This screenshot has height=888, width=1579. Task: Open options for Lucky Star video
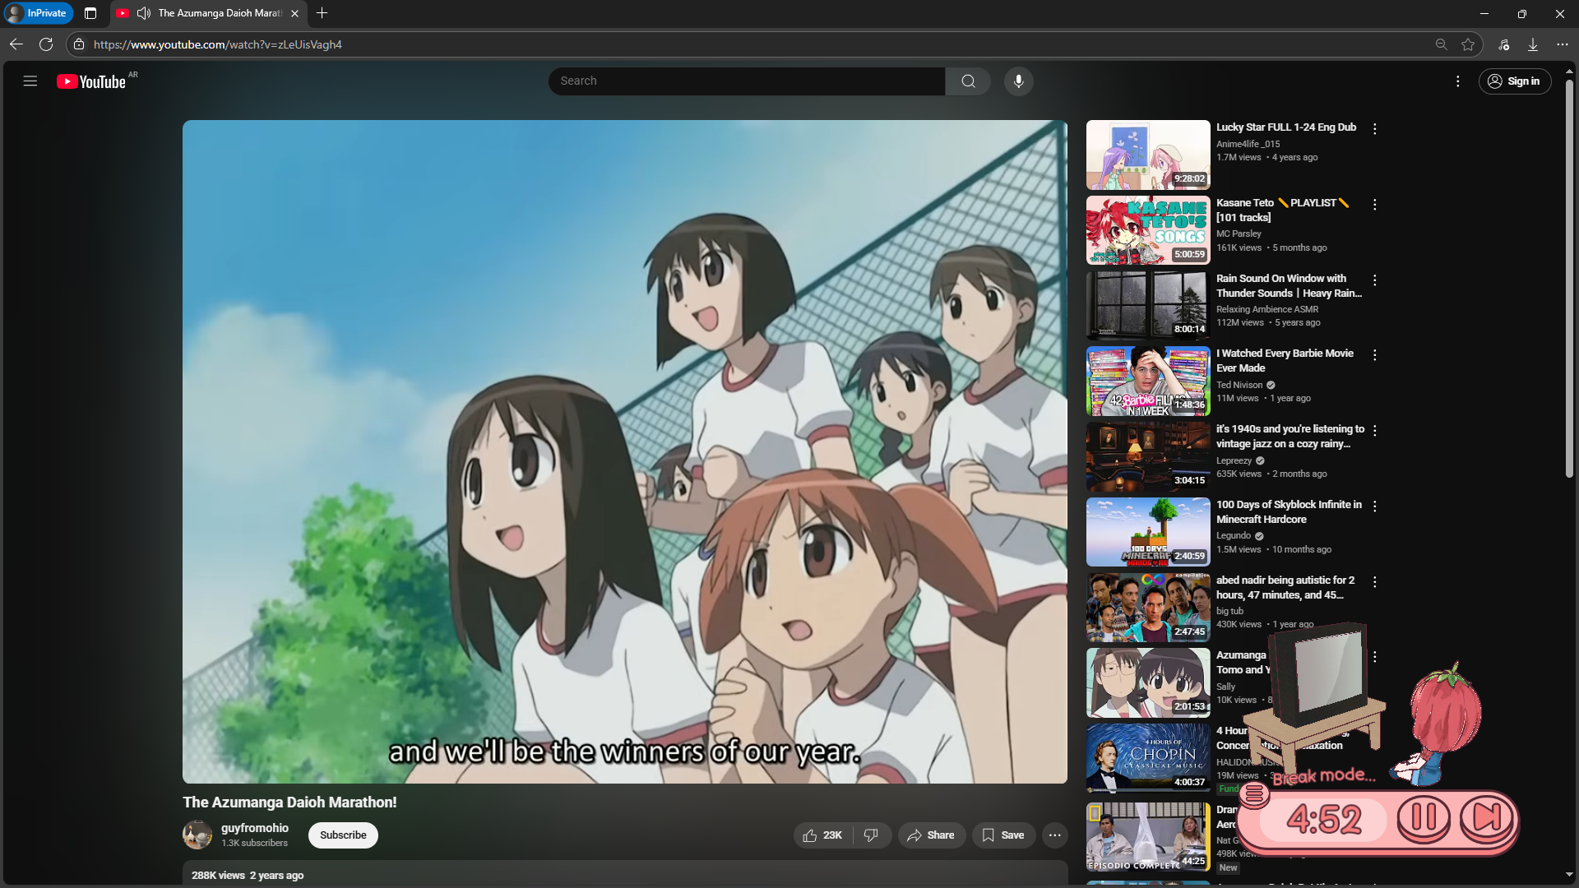coord(1374,129)
